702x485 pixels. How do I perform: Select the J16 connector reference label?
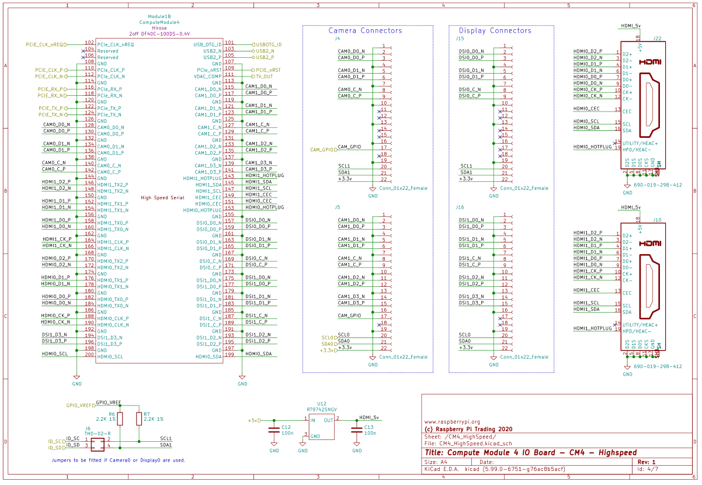460,207
